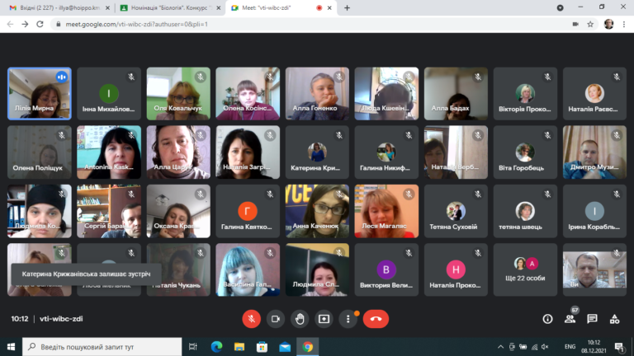Screen dimensions: 634x356
Task: Toggle the camera button
Action: tap(276, 319)
